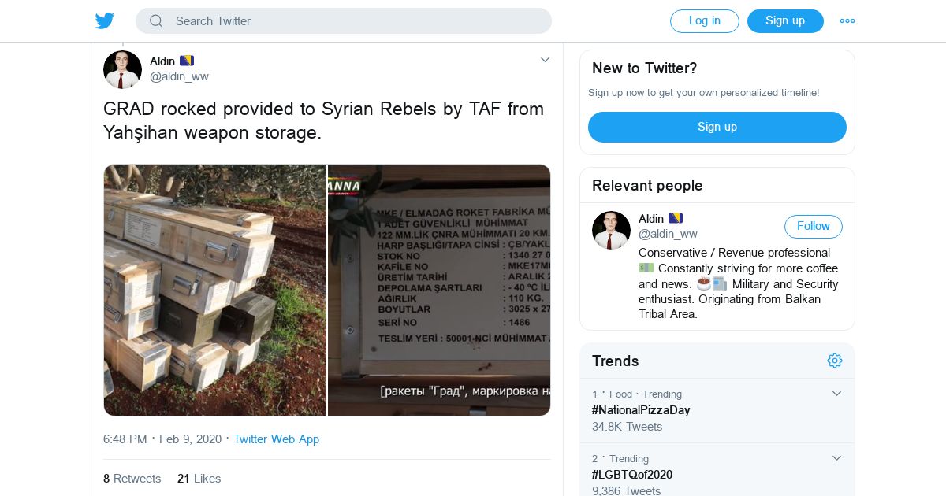
Task: Open the Twitter Web App link
Action: (x=276, y=439)
